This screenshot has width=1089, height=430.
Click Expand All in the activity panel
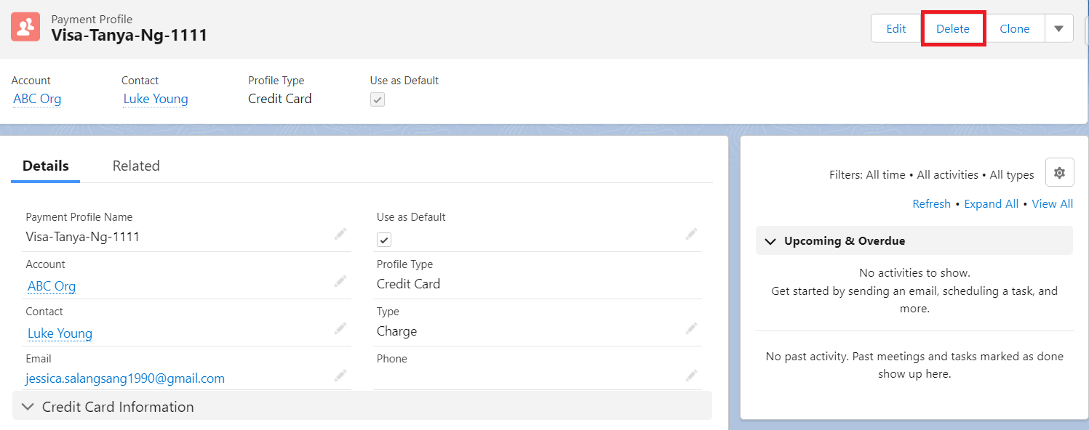click(x=991, y=204)
